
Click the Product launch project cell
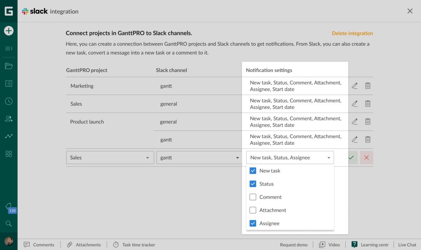87,122
